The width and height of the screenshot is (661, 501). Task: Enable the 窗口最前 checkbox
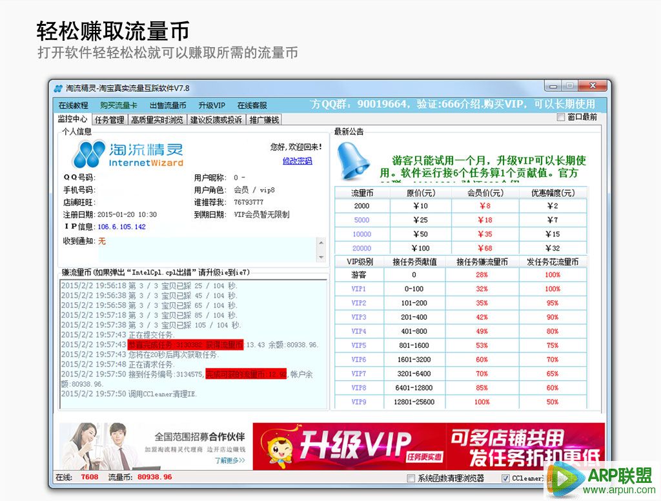coord(561,118)
